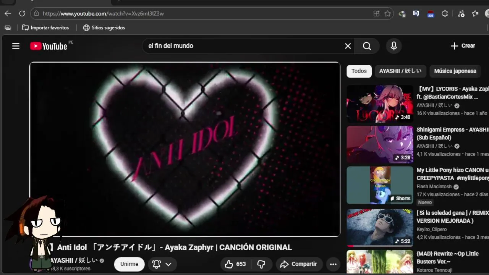Click the Crear button
489x275 pixels.
point(463,46)
